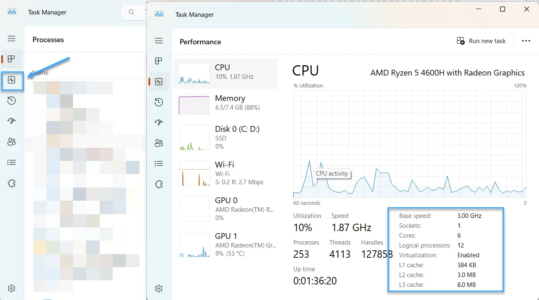Click Task Manager app icon in back title bar
The height and width of the screenshot is (300, 539).
[12, 11]
